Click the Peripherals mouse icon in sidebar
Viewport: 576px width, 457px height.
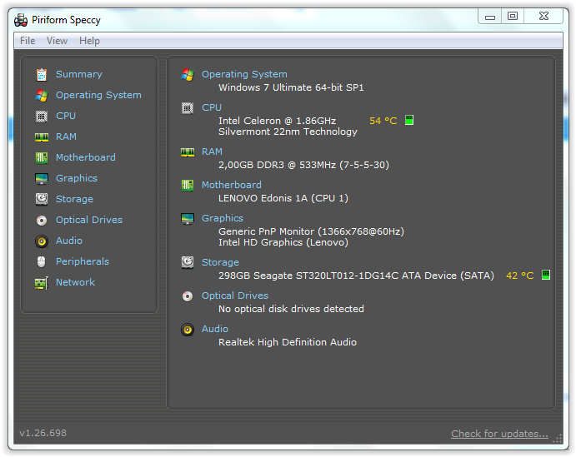click(41, 261)
